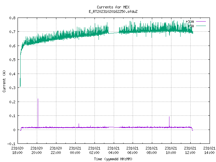216x162 pixels.
Task: Click the purple +30A legend line sample
Action: [x=201, y=22]
